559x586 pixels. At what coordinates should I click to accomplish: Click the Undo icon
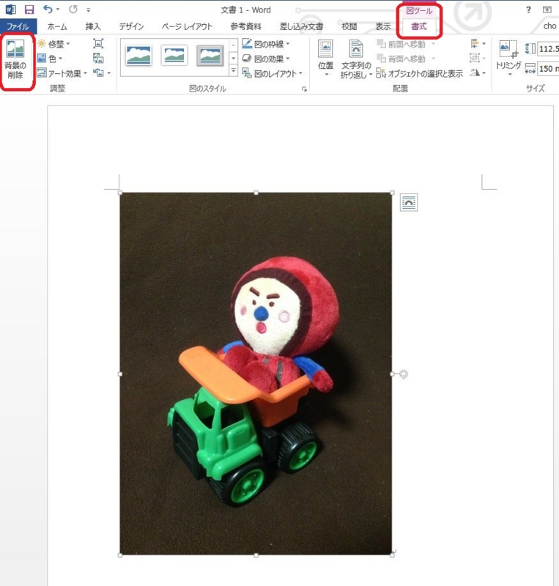(x=48, y=9)
